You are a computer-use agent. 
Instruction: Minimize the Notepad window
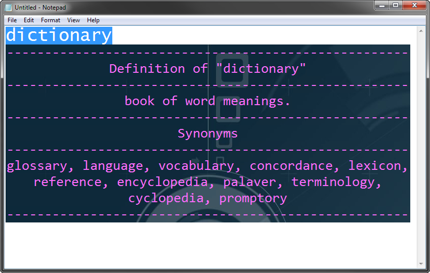tap(382, 5)
